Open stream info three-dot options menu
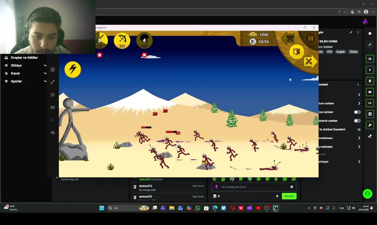Image resolution: width=377 pixels, height=225 pixels. click(358, 32)
